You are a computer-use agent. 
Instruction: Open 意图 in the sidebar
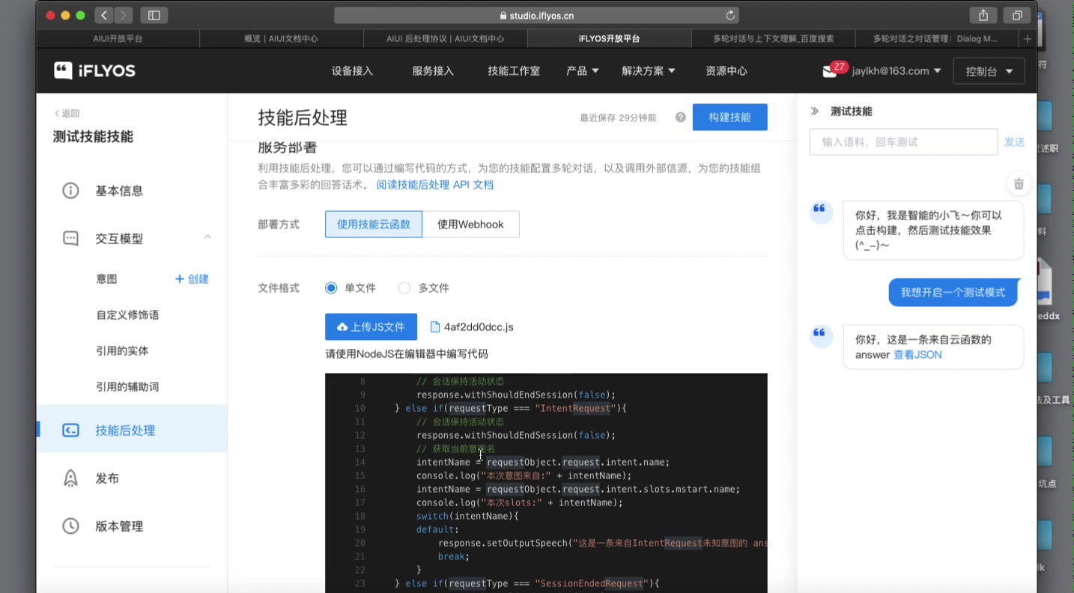point(106,279)
